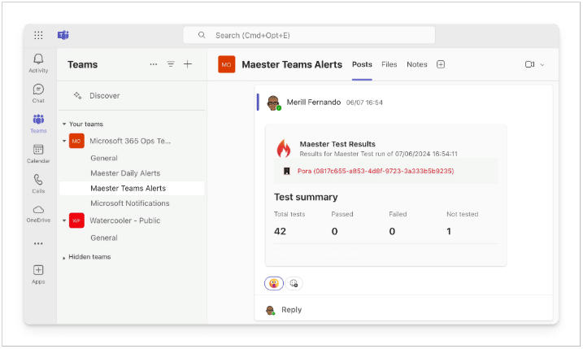Expand the Hidden teams section

(x=64, y=257)
